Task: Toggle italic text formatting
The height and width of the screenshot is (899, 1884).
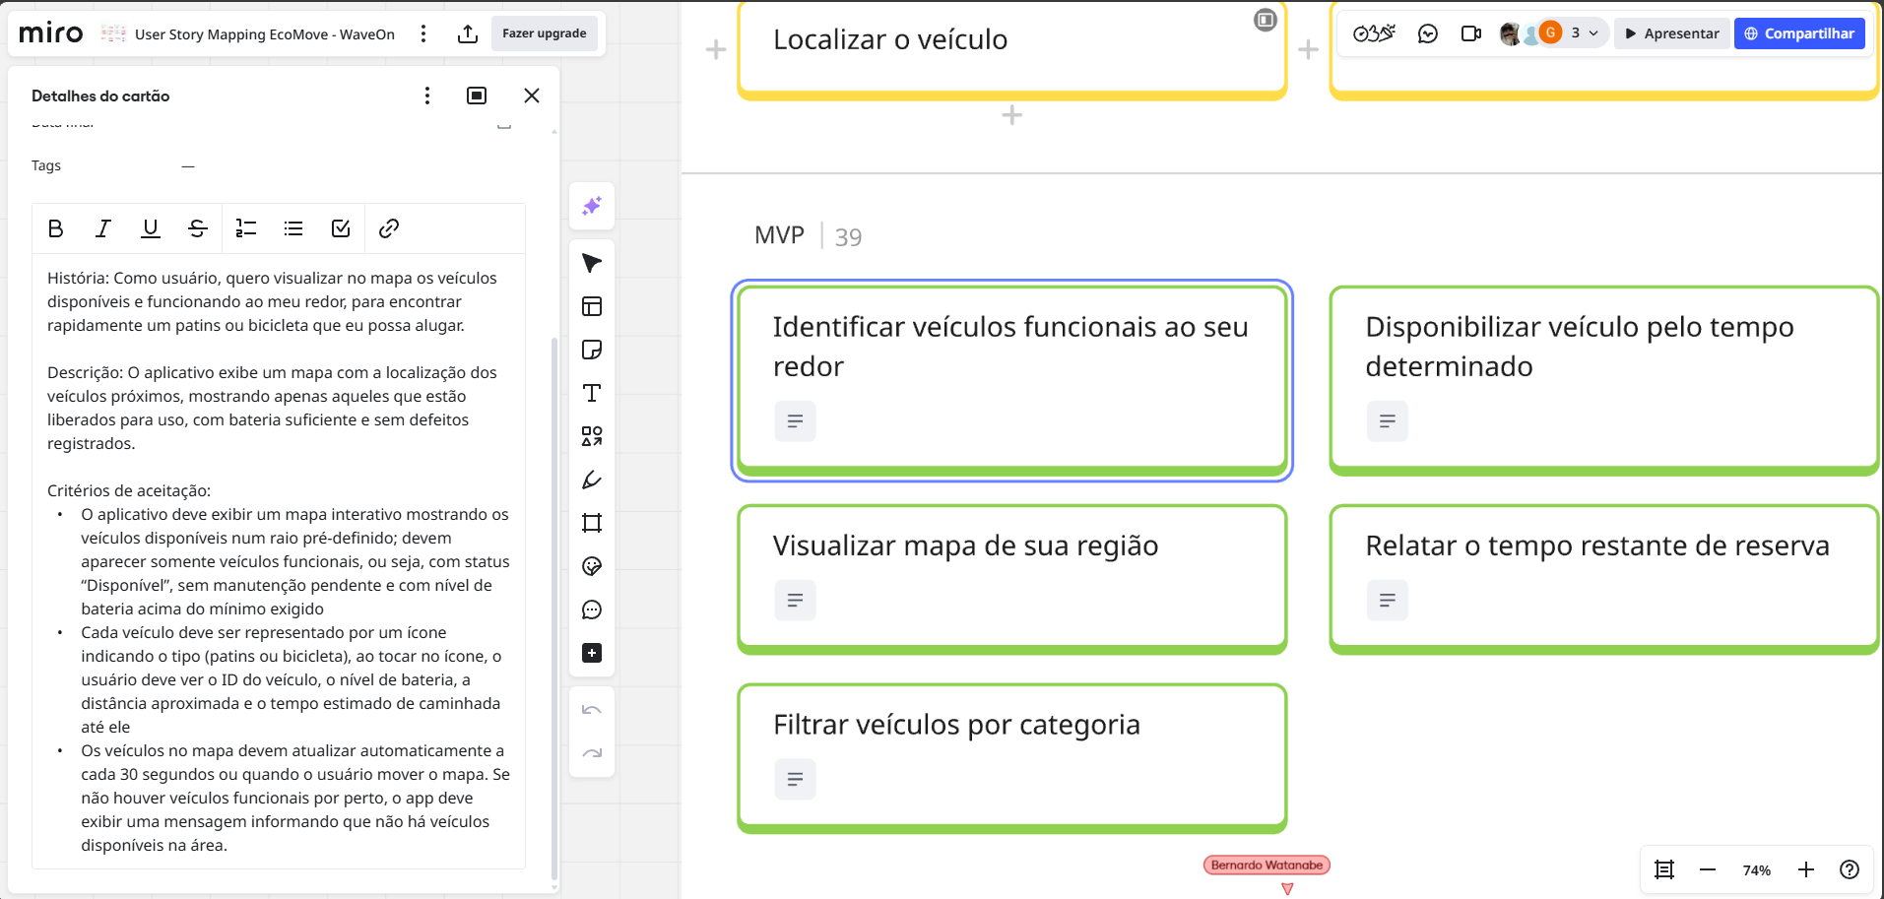Action: click(103, 228)
